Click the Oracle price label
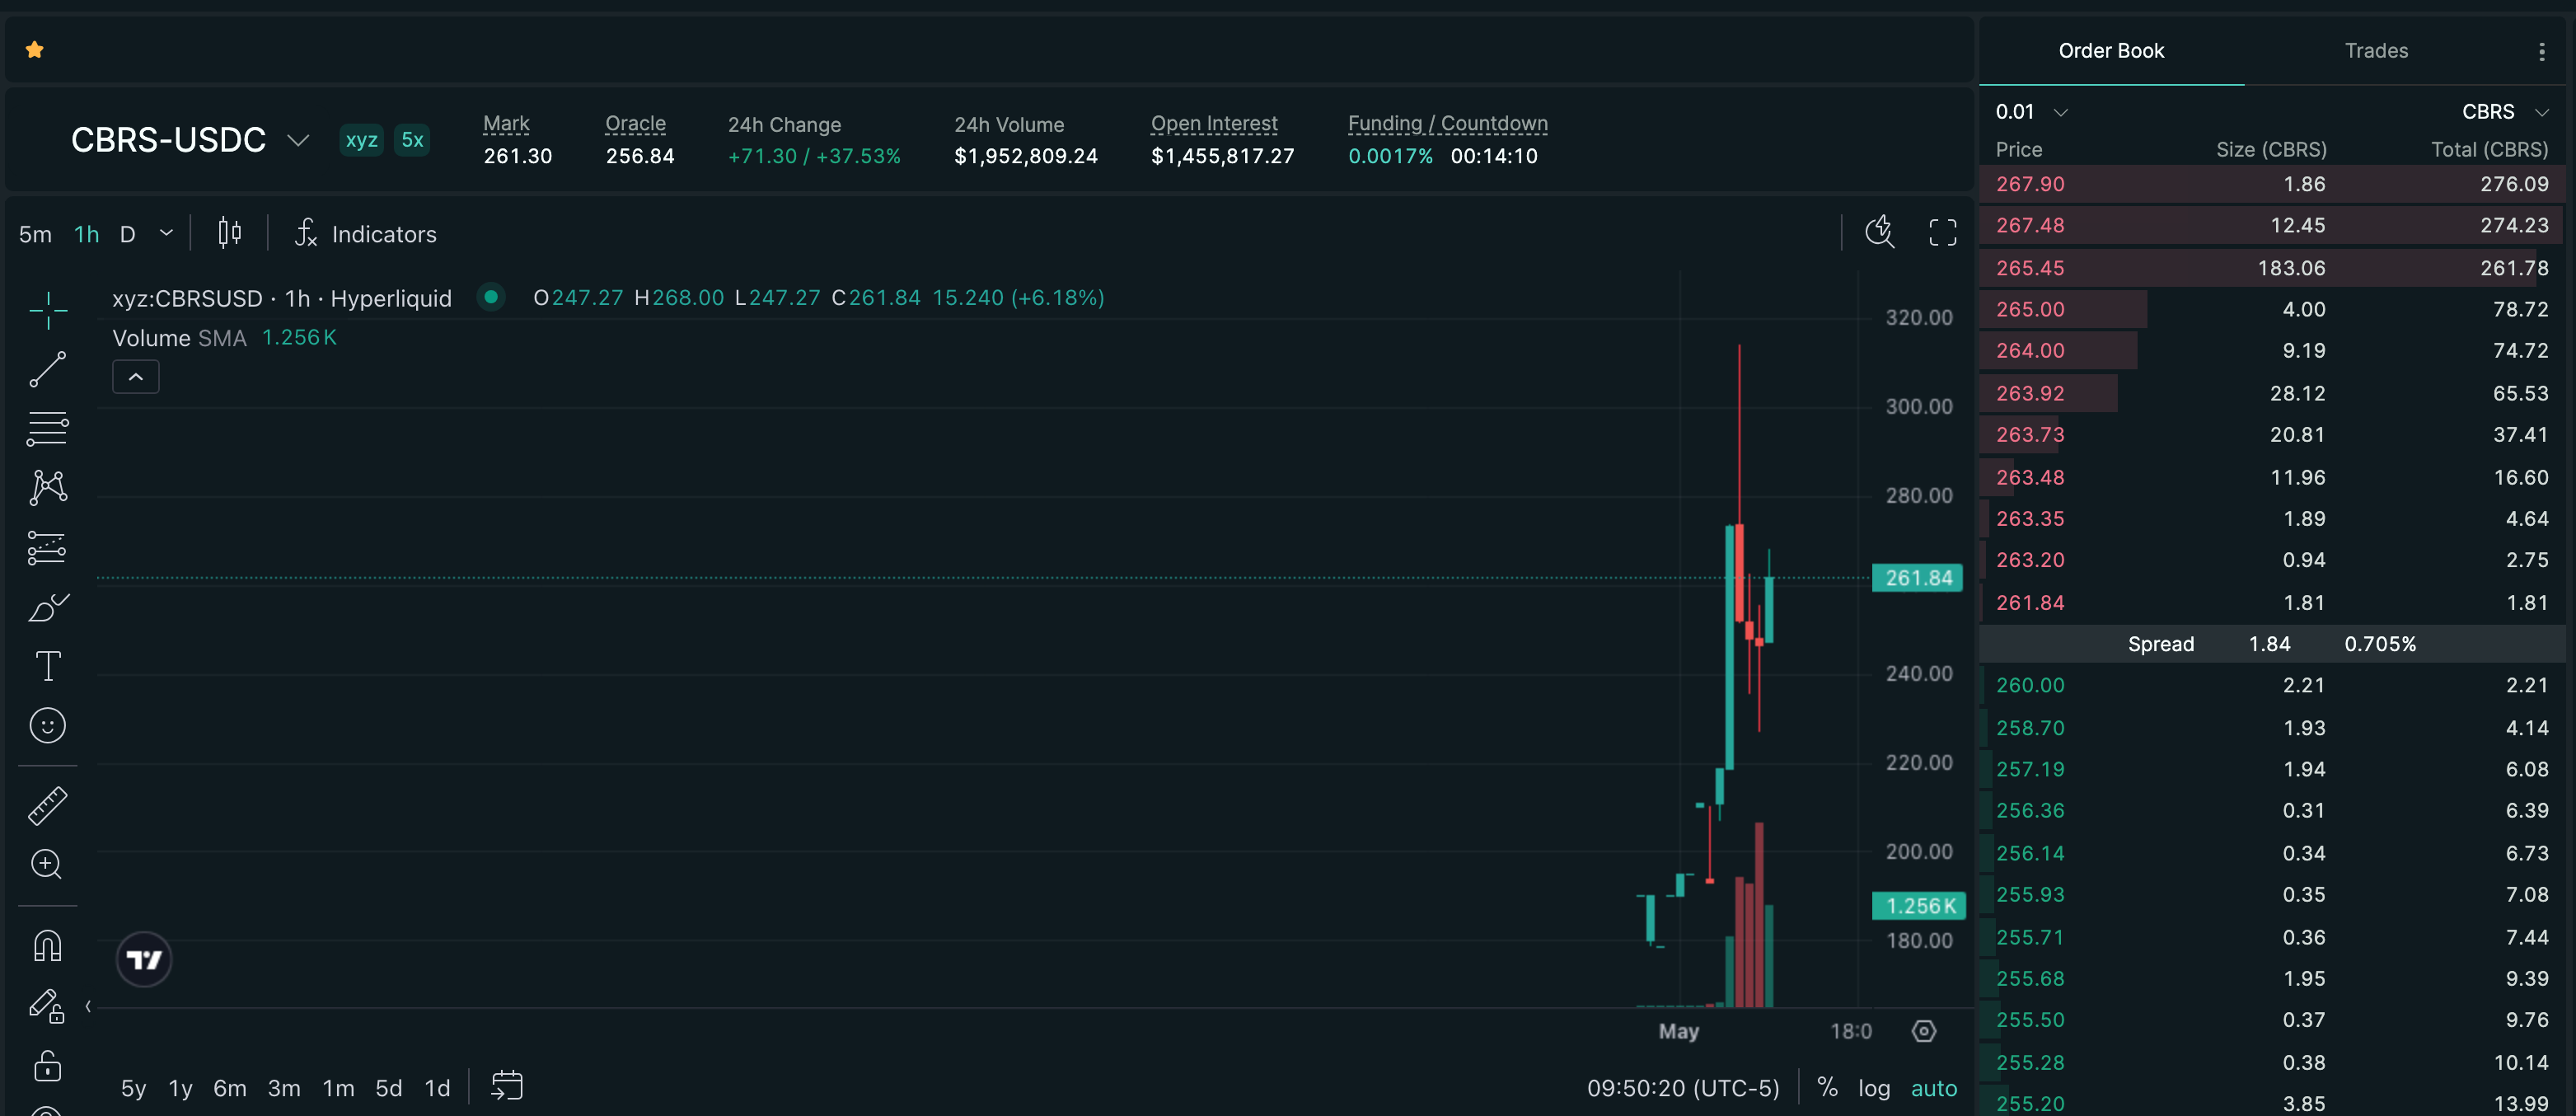2576x1116 pixels. (635, 124)
